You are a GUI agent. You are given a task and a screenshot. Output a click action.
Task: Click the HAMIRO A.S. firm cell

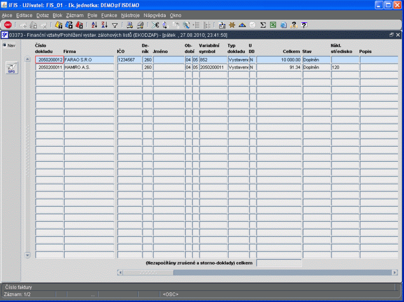tap(89, 67)
